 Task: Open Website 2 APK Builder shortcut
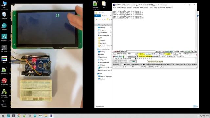(x=4, y=93)
